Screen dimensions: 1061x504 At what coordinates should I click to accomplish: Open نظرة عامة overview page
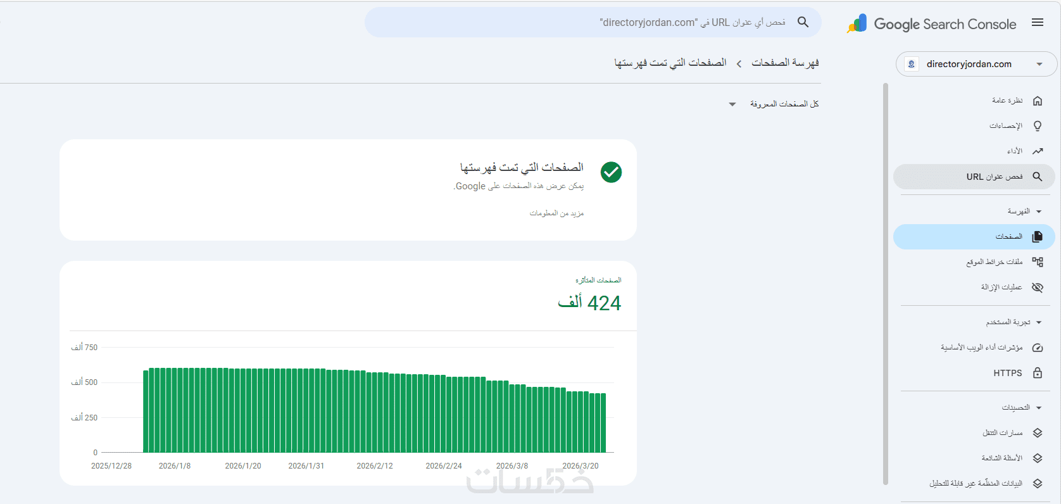[974, 101]
